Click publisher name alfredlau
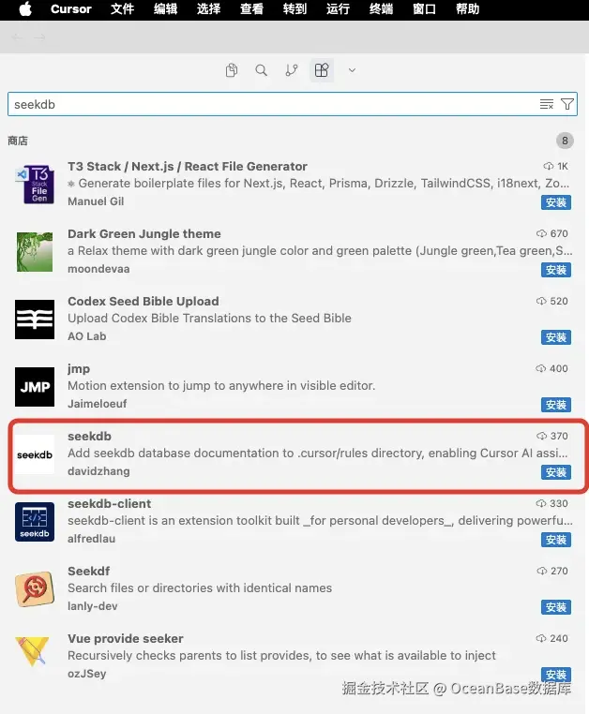The width and height of the screenshot is (589, 714). 91,539
